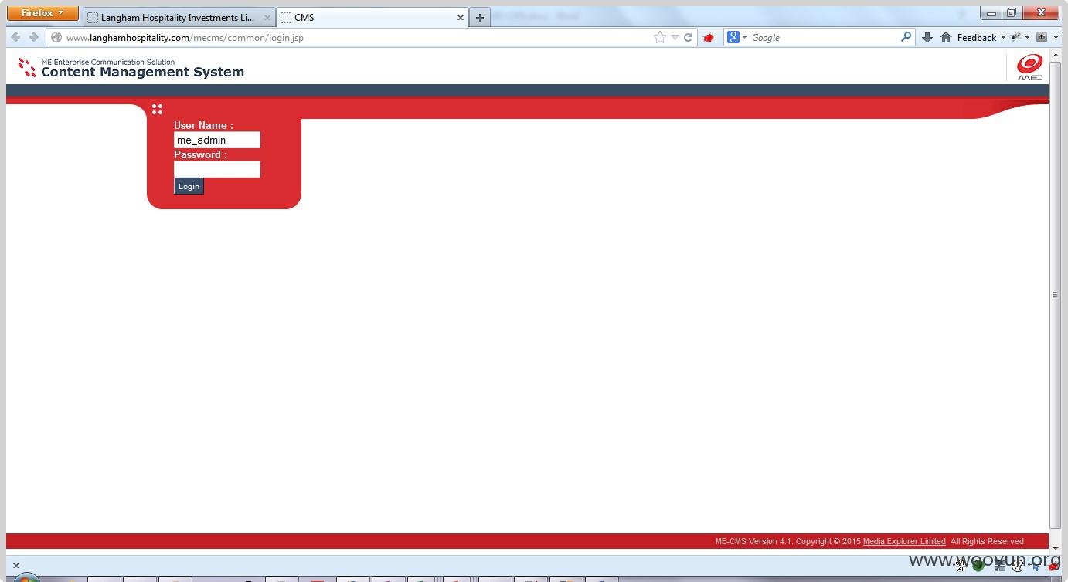Click the Login button
The image size is (1068, 582).
[x=189, y=186]
